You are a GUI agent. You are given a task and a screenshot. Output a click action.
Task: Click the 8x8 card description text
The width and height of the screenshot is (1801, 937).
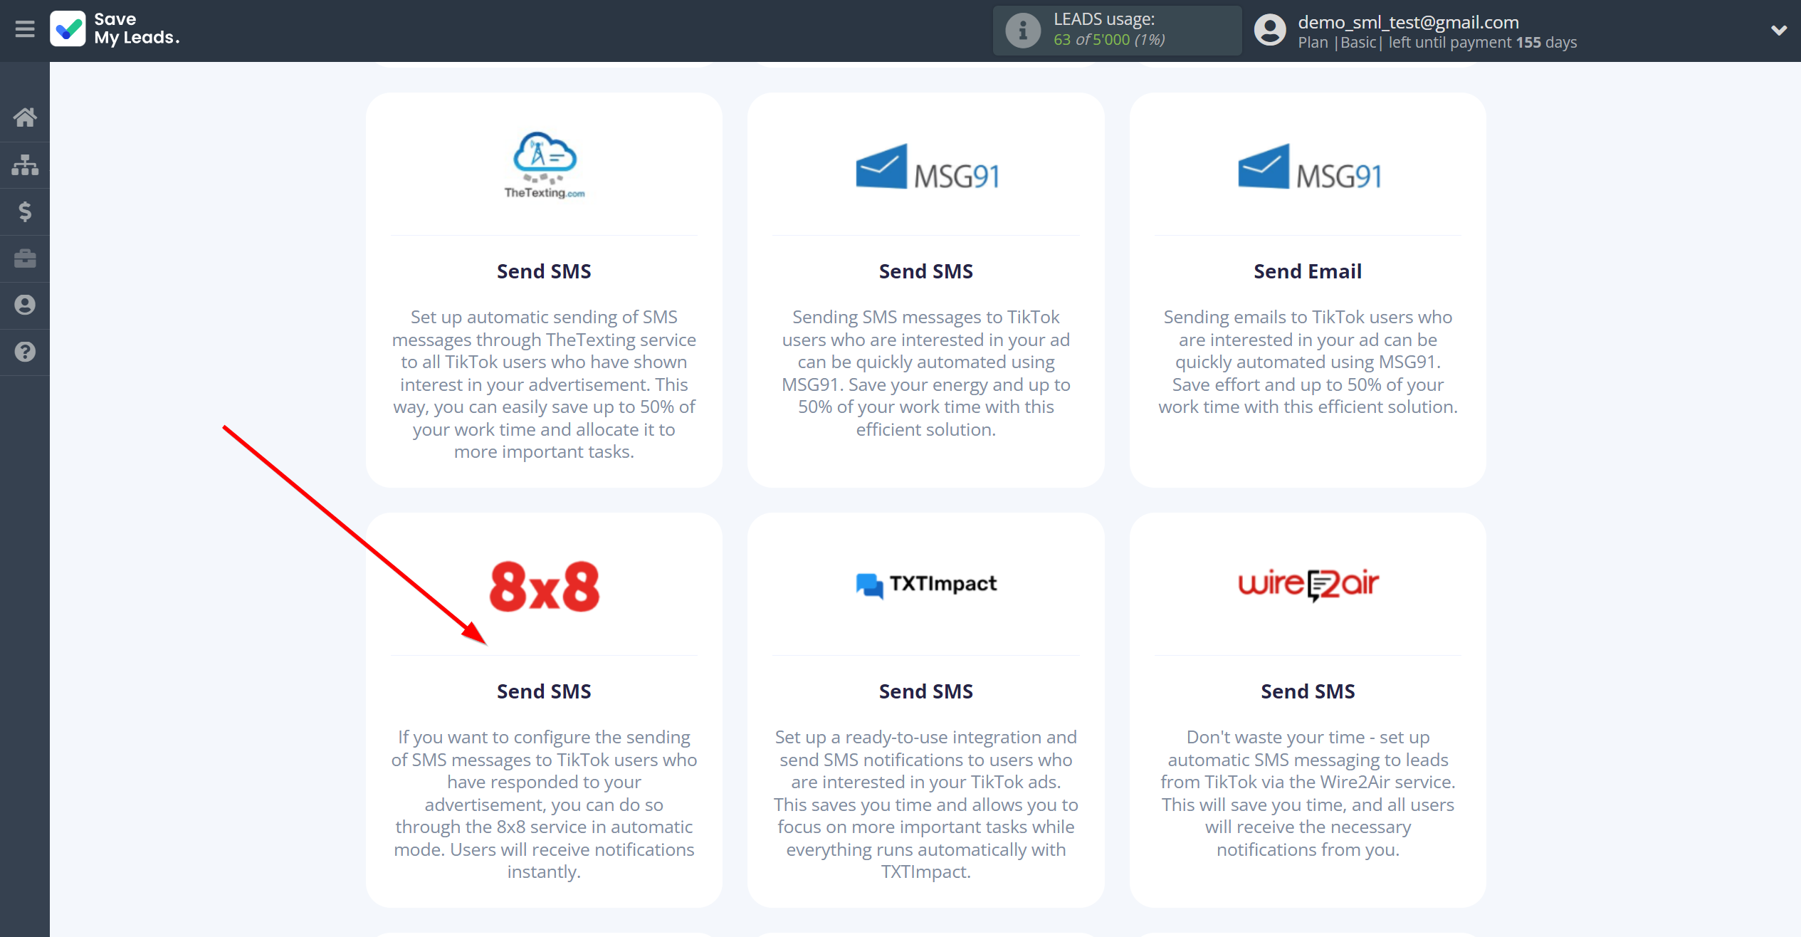tap(544, 805)
